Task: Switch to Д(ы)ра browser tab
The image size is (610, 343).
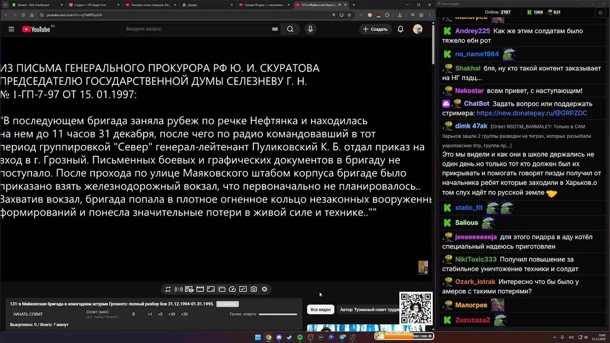Action: [x=207, y=5]
